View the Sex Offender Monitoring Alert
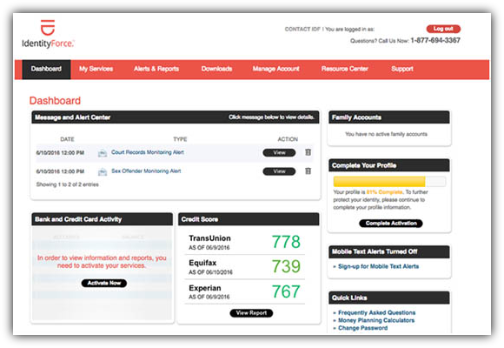 pyautogui.click(x=279, y=171)
